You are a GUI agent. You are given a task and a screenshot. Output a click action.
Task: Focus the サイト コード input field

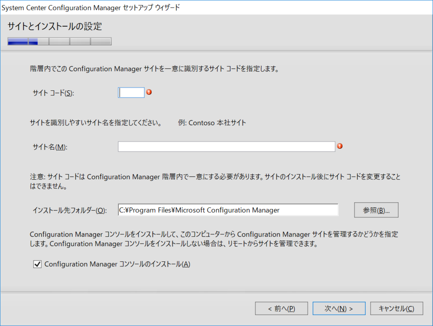pos(131,92)
